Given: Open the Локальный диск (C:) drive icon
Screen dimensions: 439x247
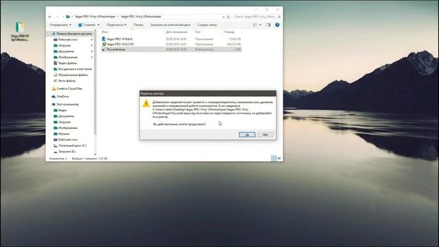Looking at the screenshot, I should [x=56, y=145].
